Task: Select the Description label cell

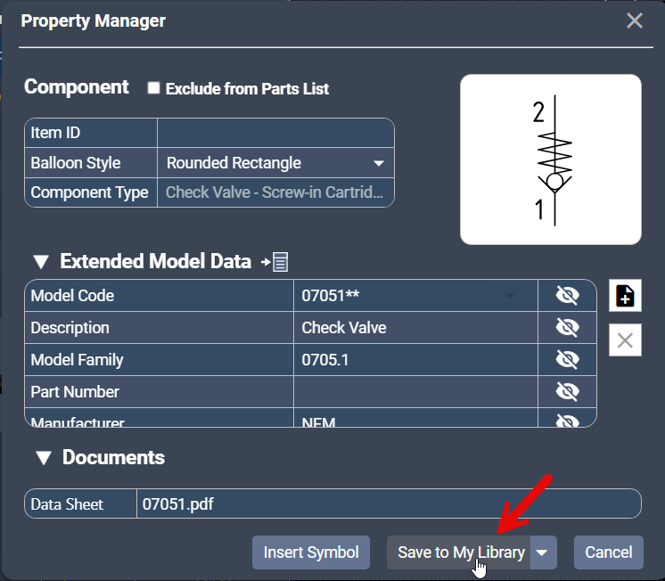Action: pos(159,327)
